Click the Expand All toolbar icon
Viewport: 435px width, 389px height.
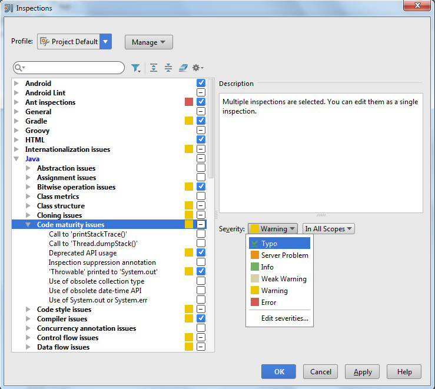click(x=154, y=68)
